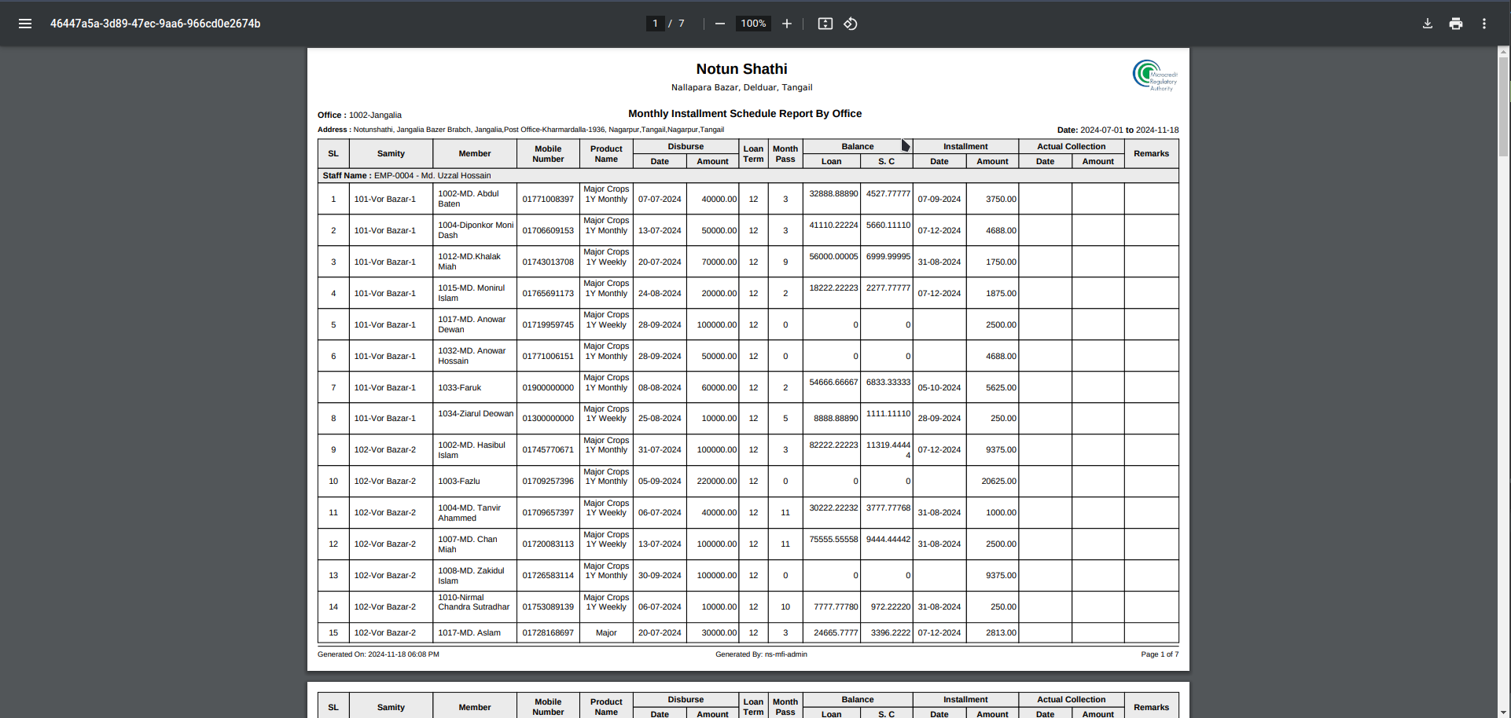Click the 'Monthly Installment Schedule Report By Office' heading
1511x718 pixels.
744,113
